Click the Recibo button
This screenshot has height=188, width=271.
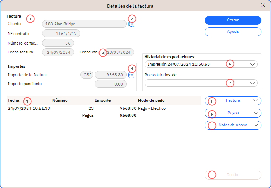click(233, 175)
